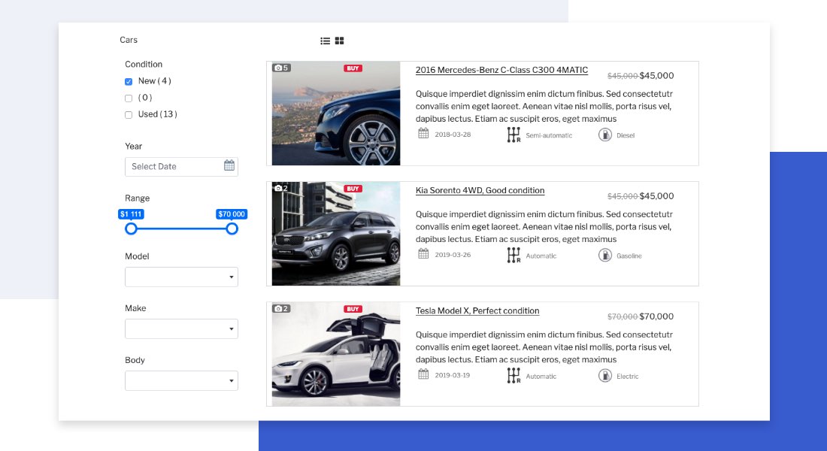This screenshot has height=451, width=827.
Task: Click the Cars heading
Action: tap(128, 40)
